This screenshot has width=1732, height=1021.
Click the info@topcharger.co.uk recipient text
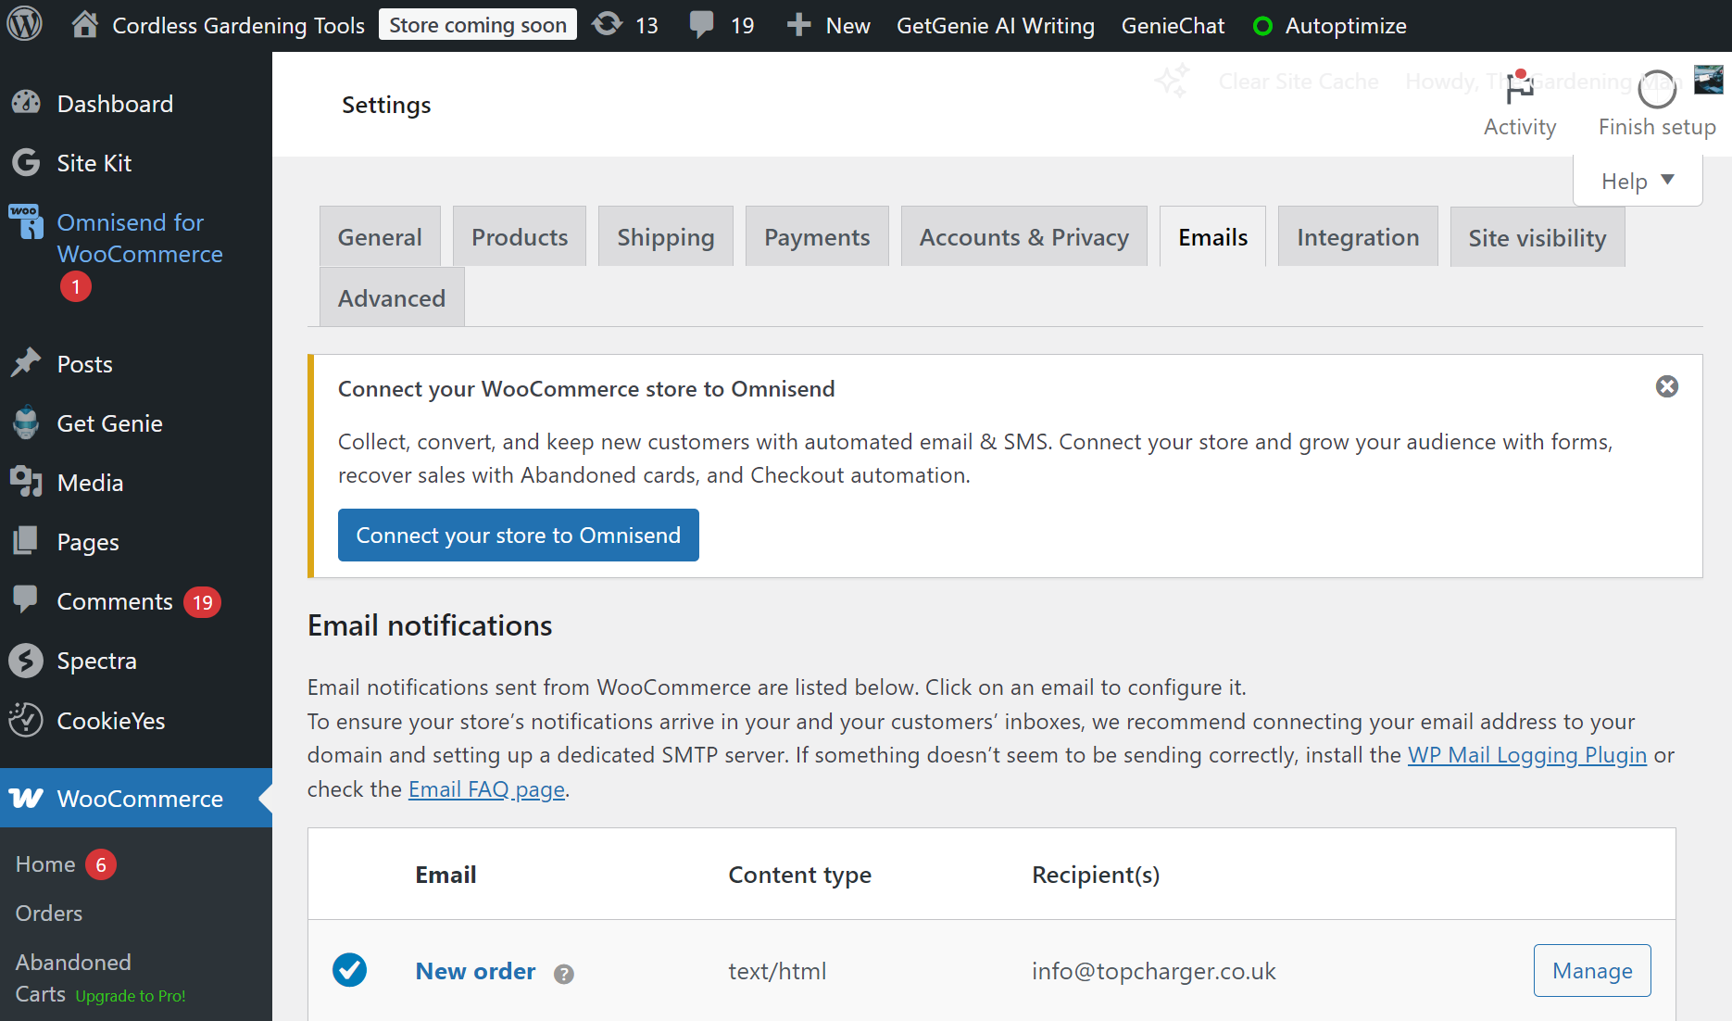(x=1154, y=971)
